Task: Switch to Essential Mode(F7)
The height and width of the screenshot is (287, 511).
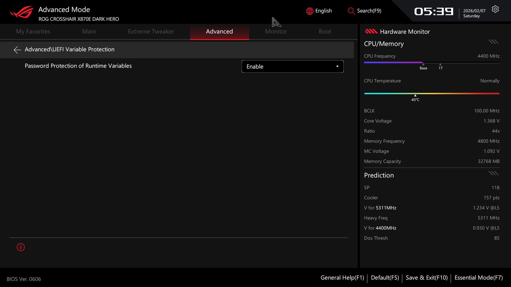Action: pos(478,278)
